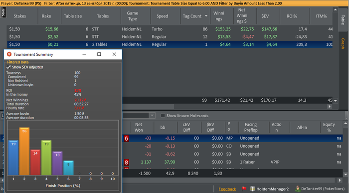
Task: Switch to the vertical Table tab
Action: coord(343,20)
